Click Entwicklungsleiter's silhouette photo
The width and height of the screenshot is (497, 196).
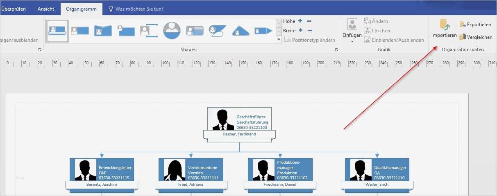tap(85, 170)
